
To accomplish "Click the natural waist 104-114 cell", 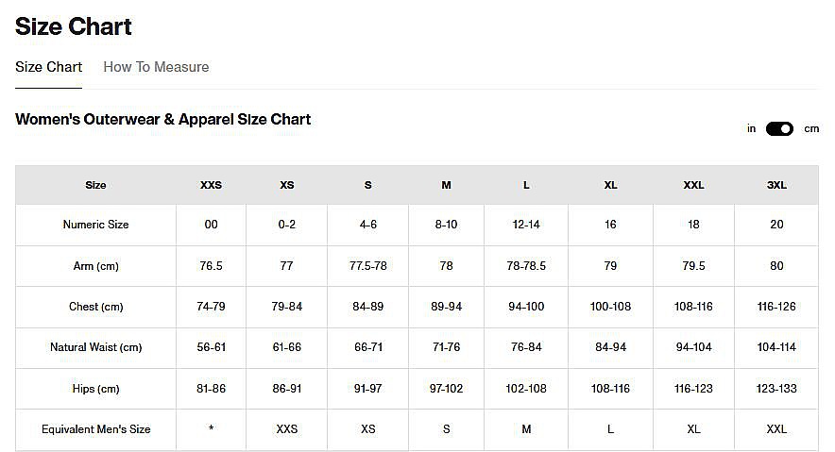I will point(776,347).
